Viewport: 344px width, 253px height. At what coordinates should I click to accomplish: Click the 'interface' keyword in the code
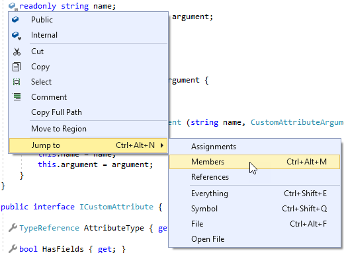[x=54, y=207]
